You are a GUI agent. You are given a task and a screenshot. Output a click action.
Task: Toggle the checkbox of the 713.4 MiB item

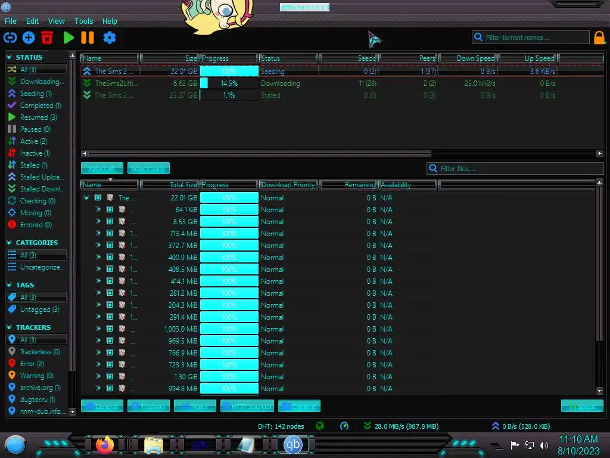[x=110, y=233]
